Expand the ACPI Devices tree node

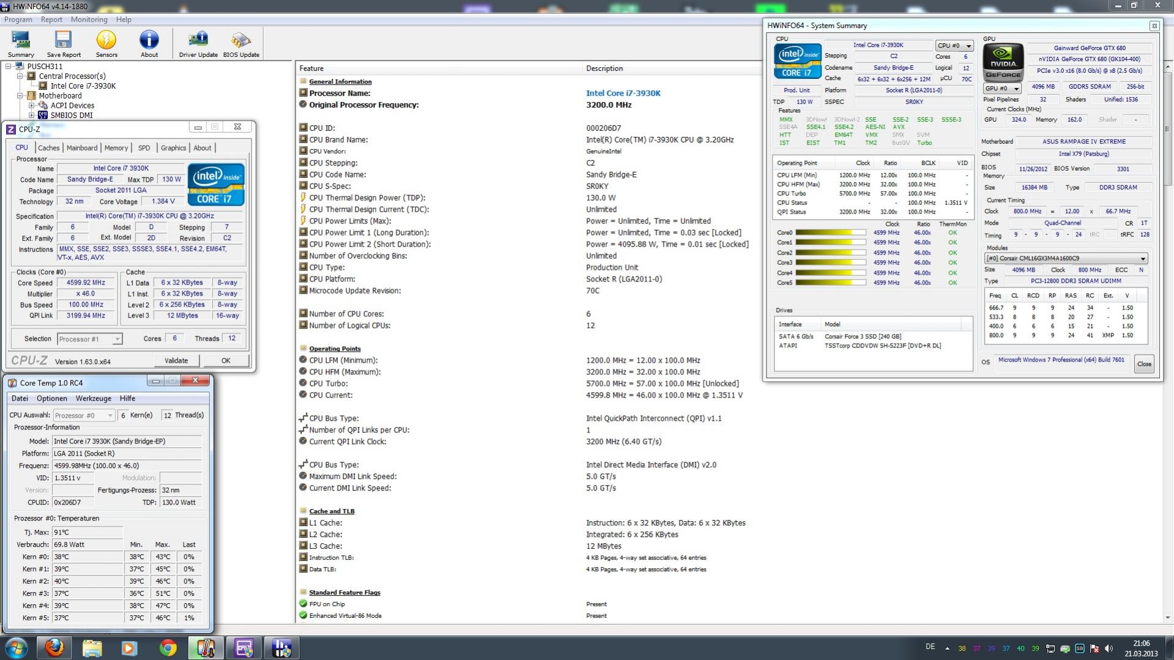pos(32,105)
